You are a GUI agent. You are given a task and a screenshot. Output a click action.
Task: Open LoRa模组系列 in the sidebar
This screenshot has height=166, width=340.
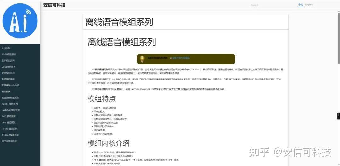[8, 67]
